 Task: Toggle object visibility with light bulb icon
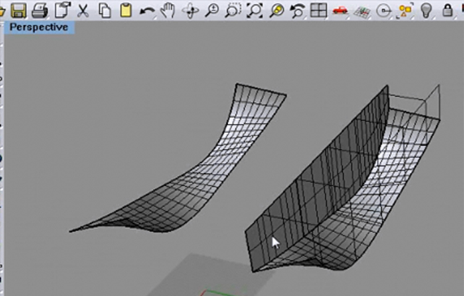[x=426, y=10]
